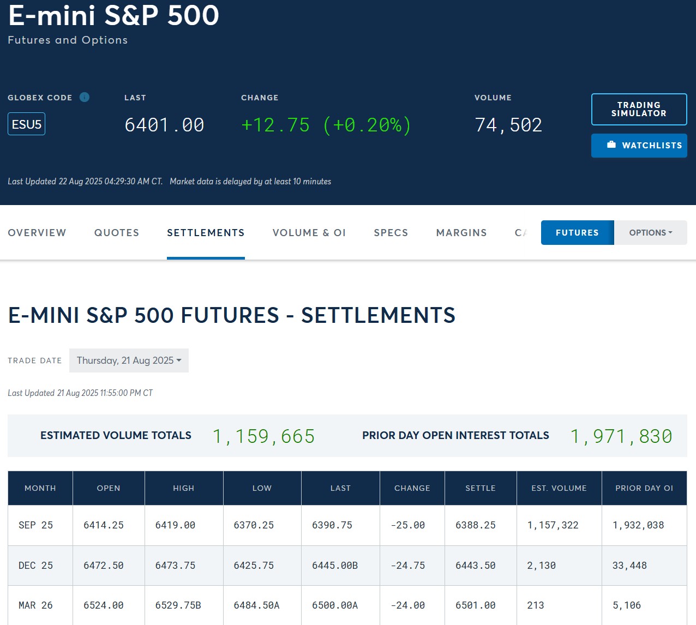The height and width of the screenshot is (625, 696).
Task: Click SEP 25 last price 6390.75
Action: coord(332,525)
